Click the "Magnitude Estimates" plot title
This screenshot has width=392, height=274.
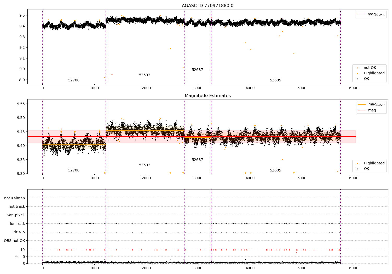coord(207,96)
